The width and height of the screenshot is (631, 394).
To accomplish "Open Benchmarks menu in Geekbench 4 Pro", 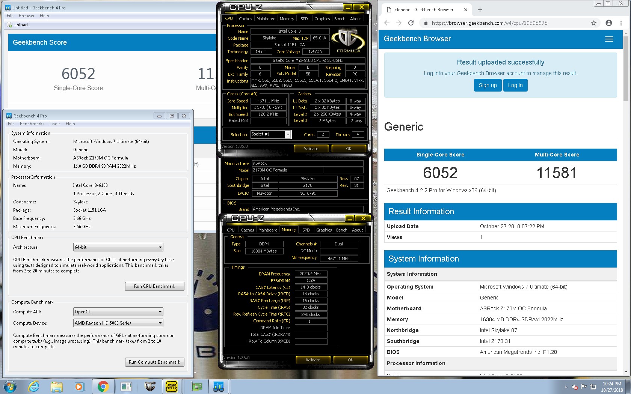I will 32,124.
